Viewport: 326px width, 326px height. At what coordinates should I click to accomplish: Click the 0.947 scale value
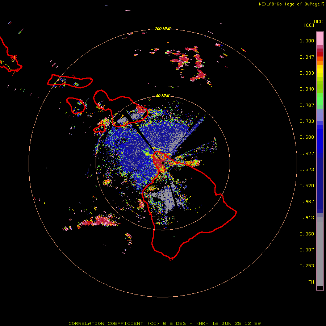(x=307, y=57)
